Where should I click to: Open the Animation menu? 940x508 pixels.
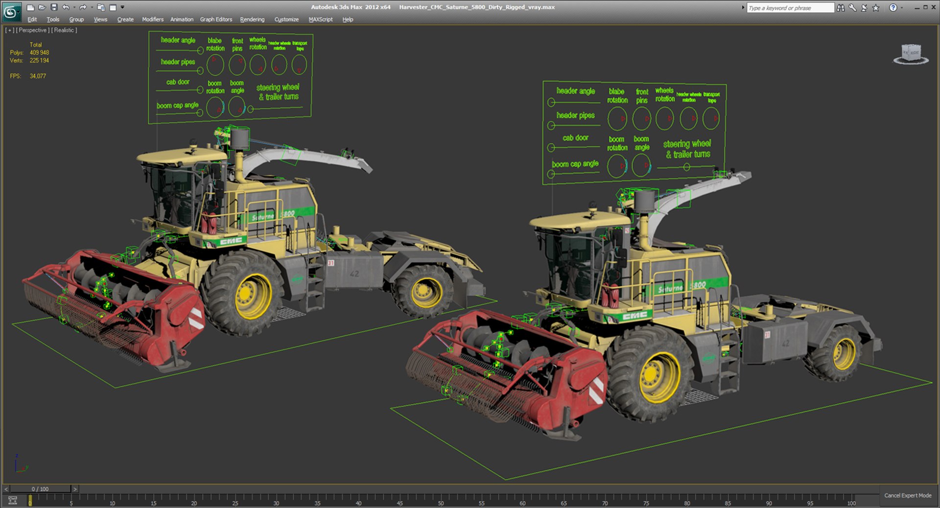click(x=182, y=20)
